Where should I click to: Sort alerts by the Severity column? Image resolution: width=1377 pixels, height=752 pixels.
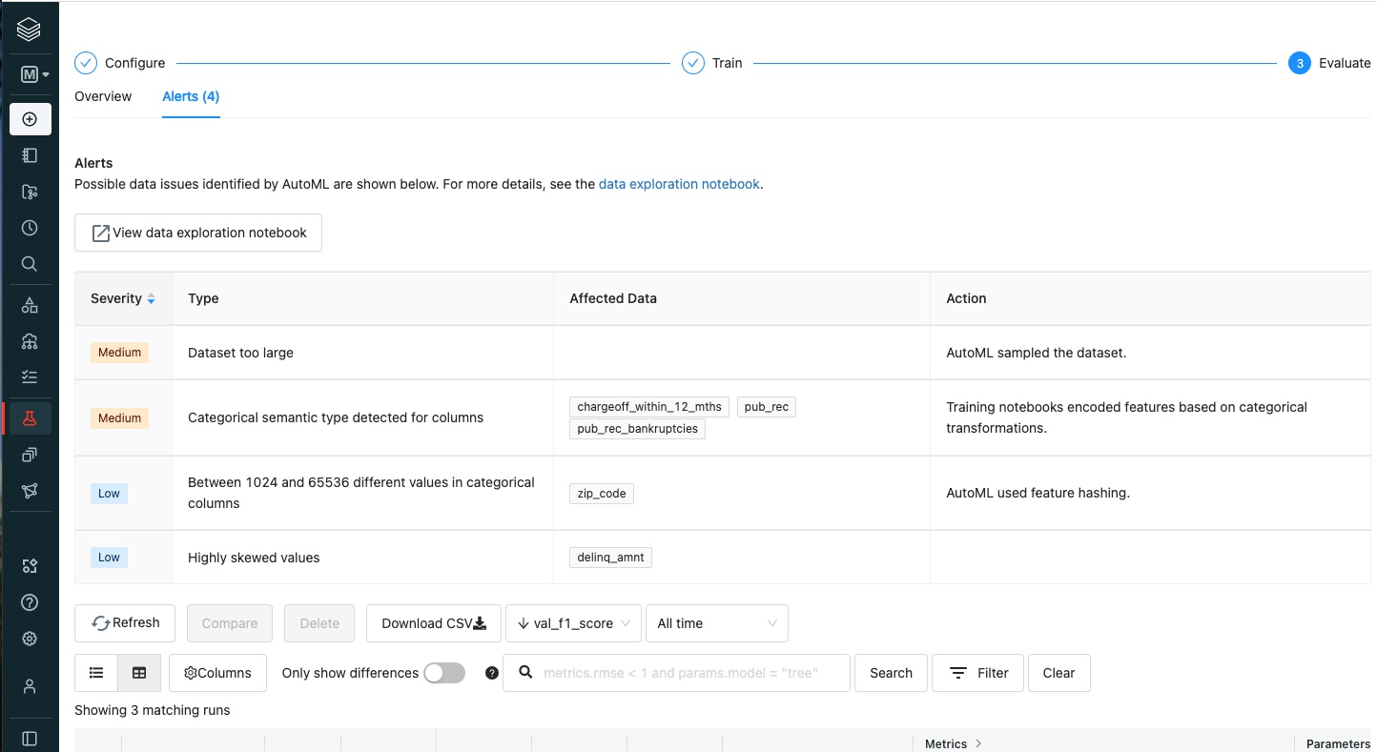pyautogui.click(x=123, y=298)
